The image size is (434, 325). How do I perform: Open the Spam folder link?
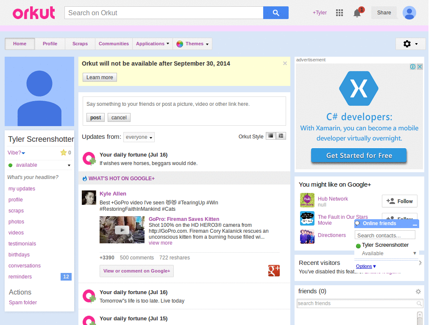23,303
